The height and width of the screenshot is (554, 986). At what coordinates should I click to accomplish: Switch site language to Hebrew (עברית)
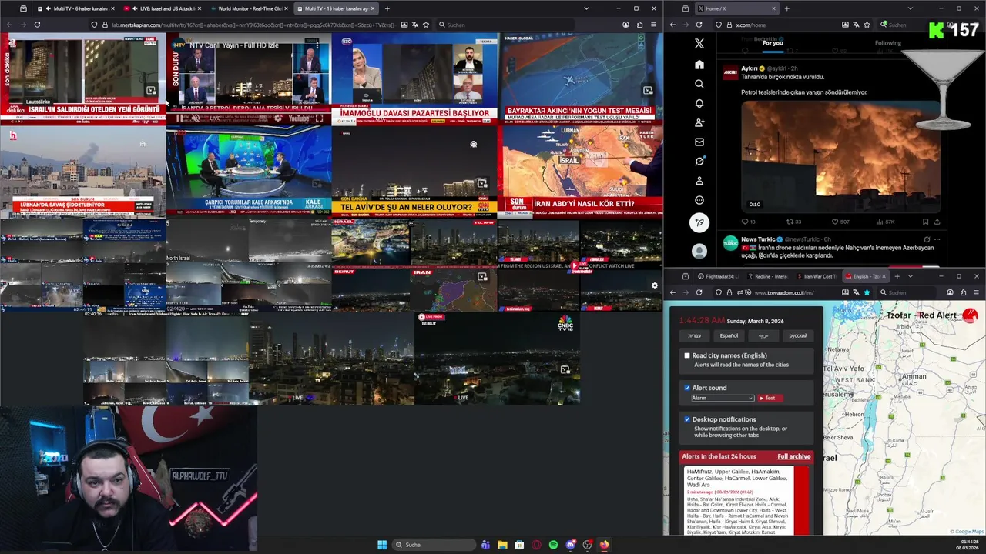tap(694, 335)
